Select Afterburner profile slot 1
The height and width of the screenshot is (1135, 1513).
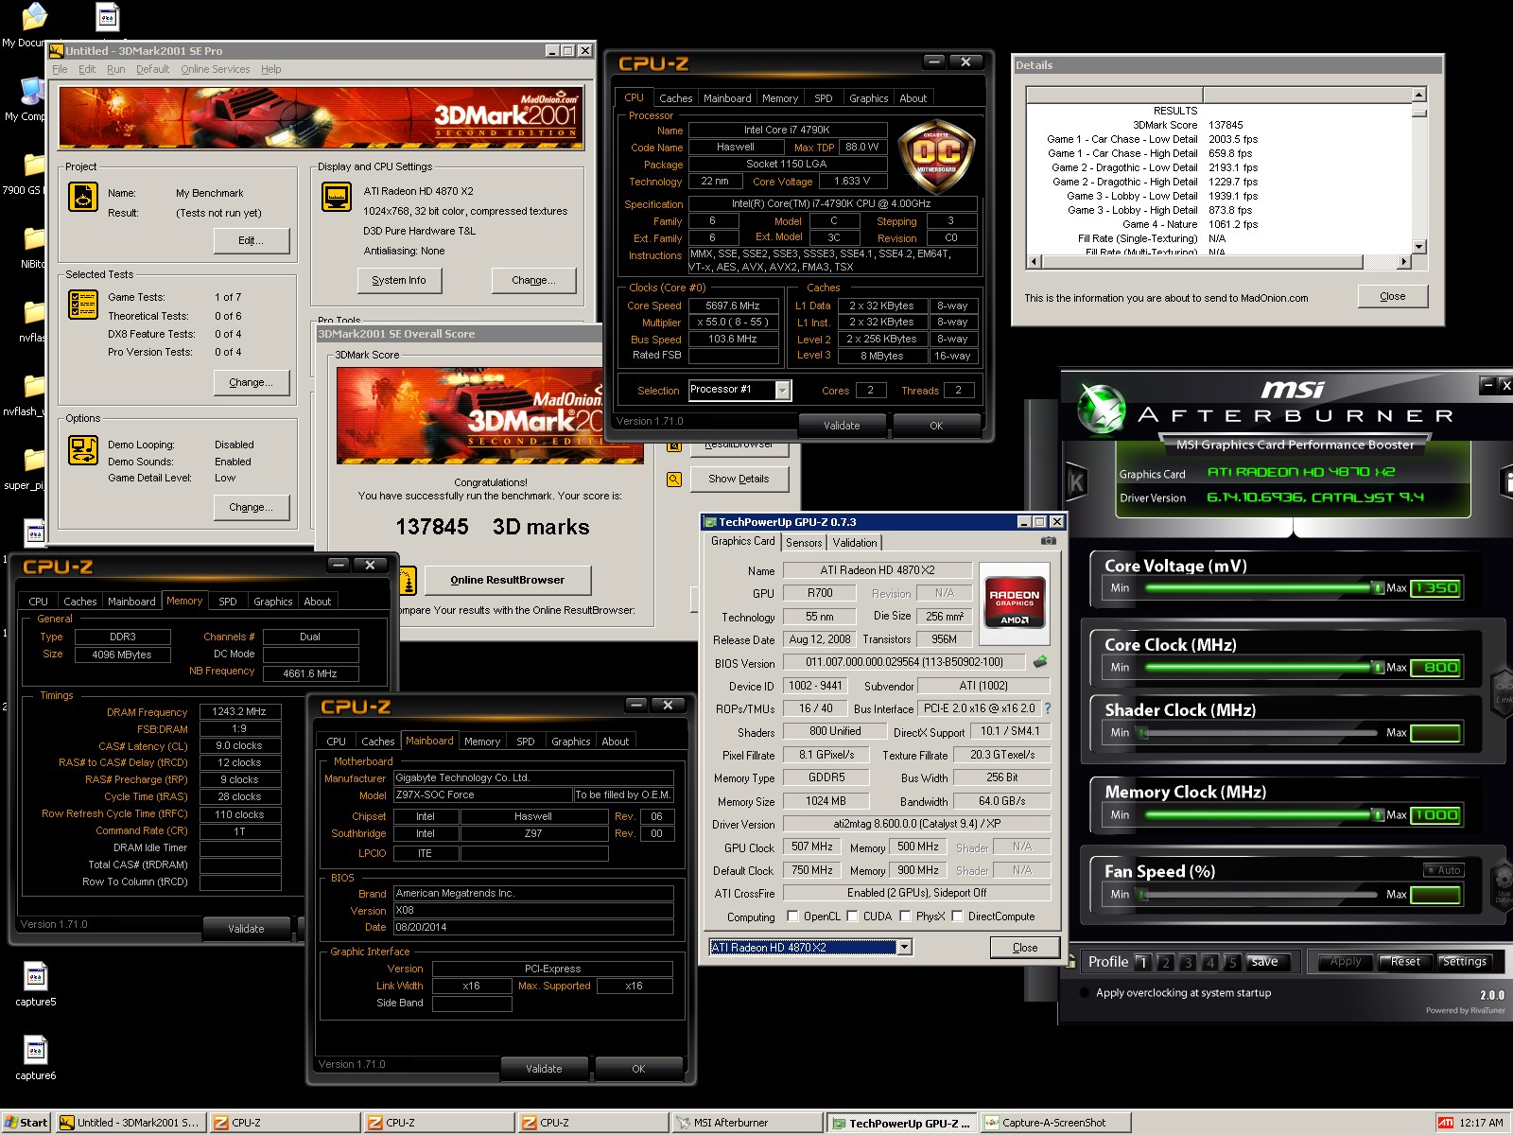1143,962
